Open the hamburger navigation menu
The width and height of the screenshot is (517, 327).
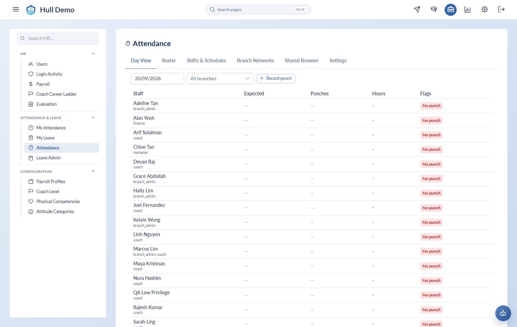(16, 9)
